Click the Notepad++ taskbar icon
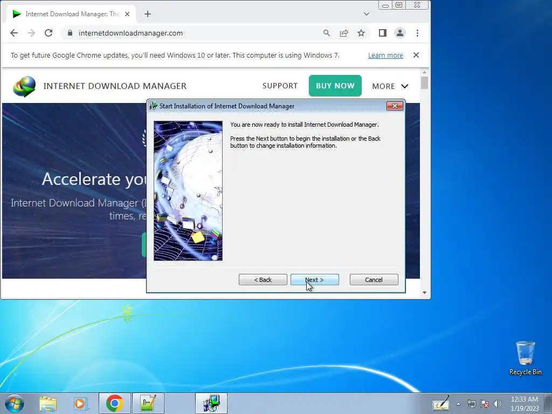 pos(148,403)
